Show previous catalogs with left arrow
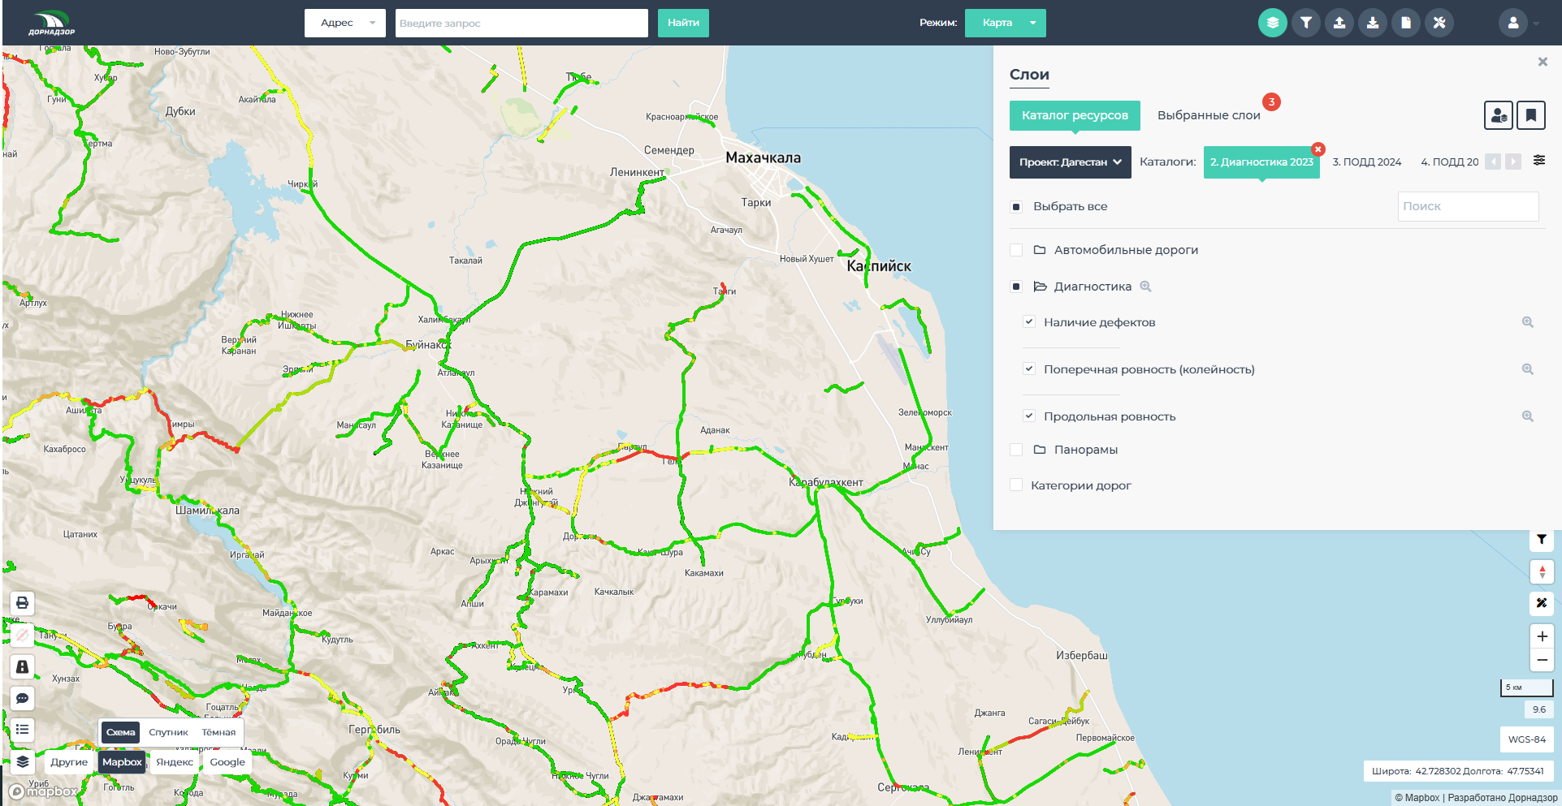This screenshot has width=1562, height=806. click(1493, 162)
